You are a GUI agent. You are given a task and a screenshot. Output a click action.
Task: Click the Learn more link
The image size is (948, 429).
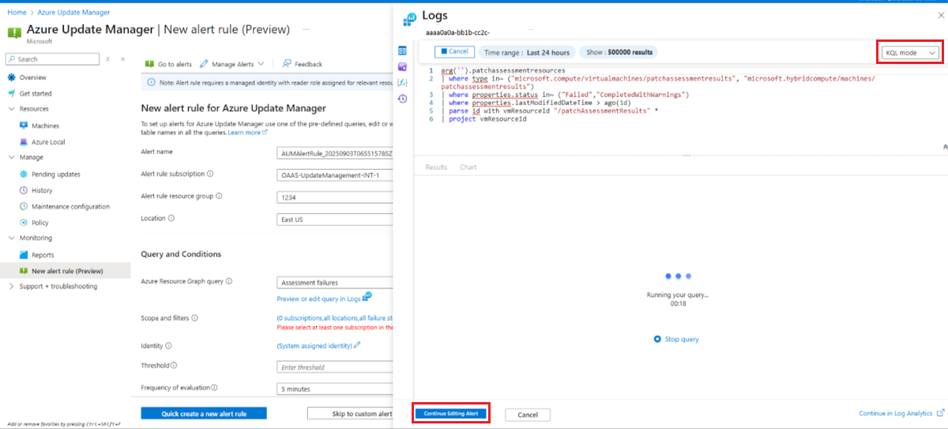coord(247,133)
